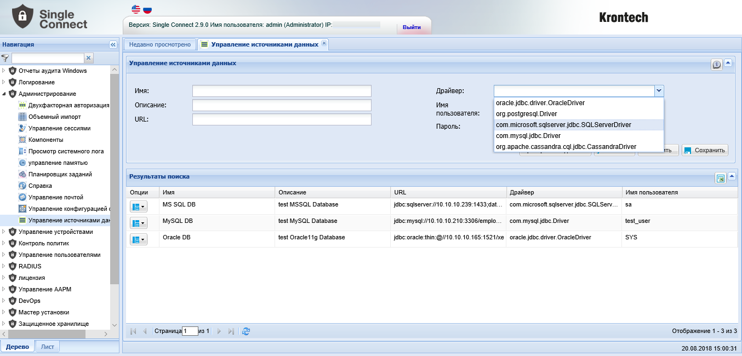742x356 pixels.
Task: Click the page number field
Action: coord(190,331)
